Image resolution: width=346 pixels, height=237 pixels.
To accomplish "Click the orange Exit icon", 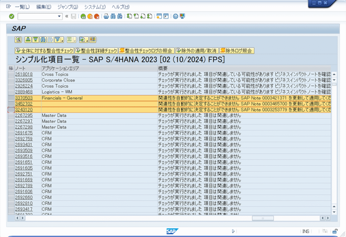I will [90, 16].
